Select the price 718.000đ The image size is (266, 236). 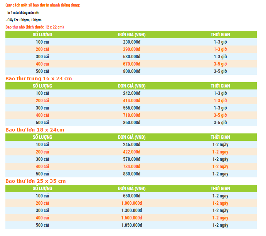tap(132, 115)
